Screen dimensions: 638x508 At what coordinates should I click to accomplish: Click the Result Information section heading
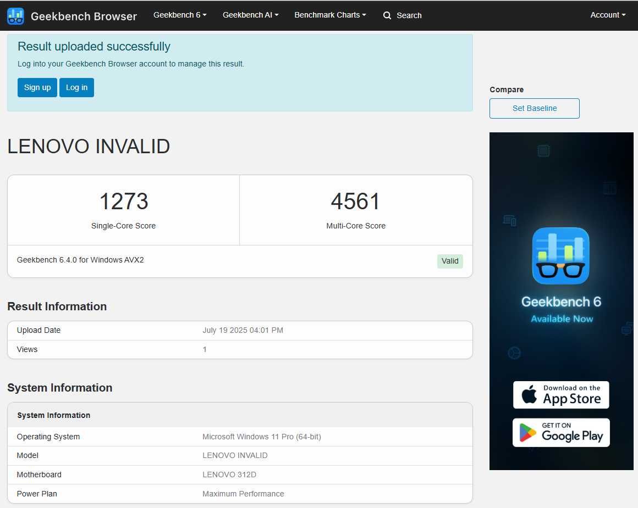pos(57,306)
